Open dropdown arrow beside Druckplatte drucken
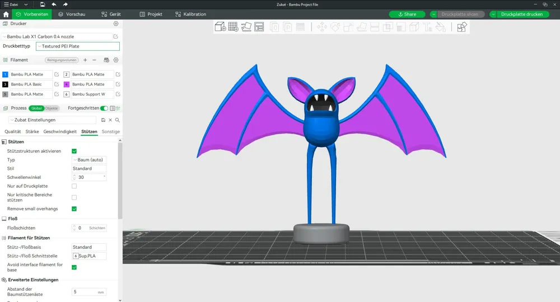 click(x=493, y=15)
